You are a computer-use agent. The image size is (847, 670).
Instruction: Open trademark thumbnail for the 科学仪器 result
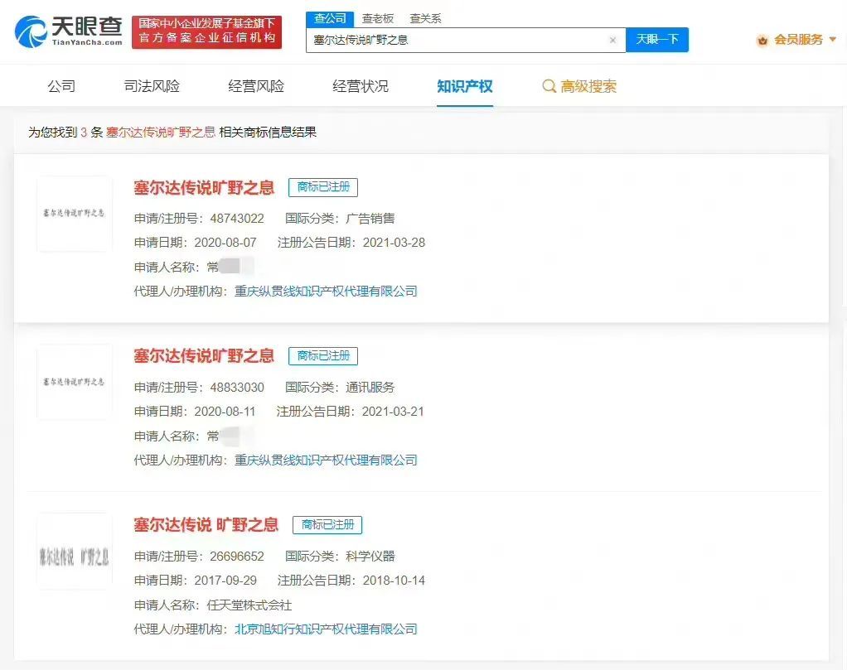click(74, 551)
